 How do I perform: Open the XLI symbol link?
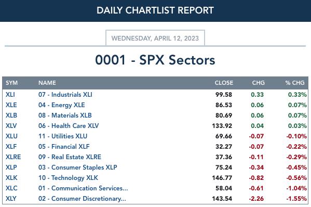[x=10, y=95]
